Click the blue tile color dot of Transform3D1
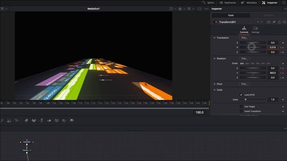Viewport: 287px width, 161px height. tap(258, 22)
